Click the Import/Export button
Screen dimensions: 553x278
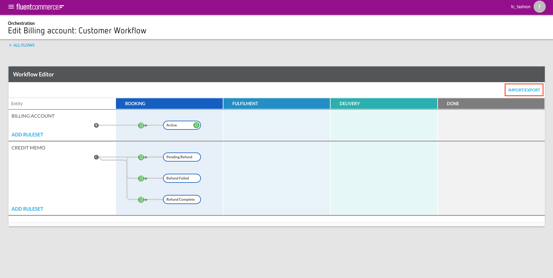[524, 90]
